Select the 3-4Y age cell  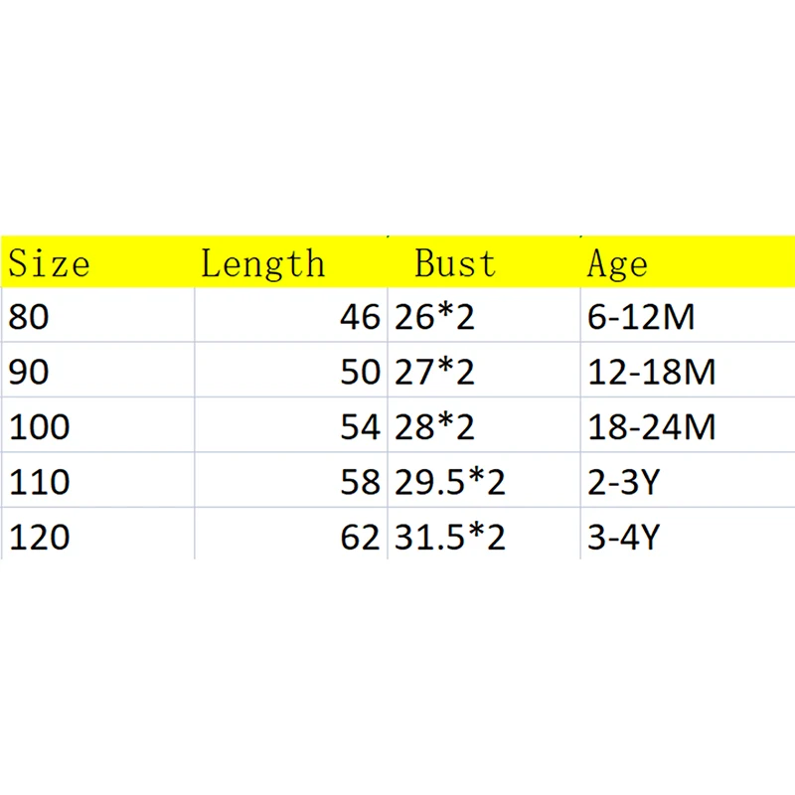click(x=624, y=538)
